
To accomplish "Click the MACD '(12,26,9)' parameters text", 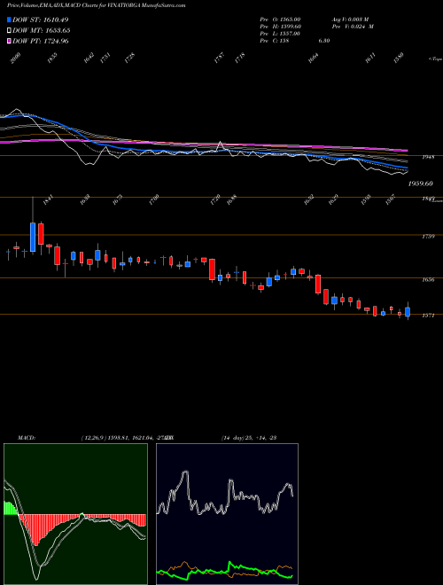I will (94, 438).
